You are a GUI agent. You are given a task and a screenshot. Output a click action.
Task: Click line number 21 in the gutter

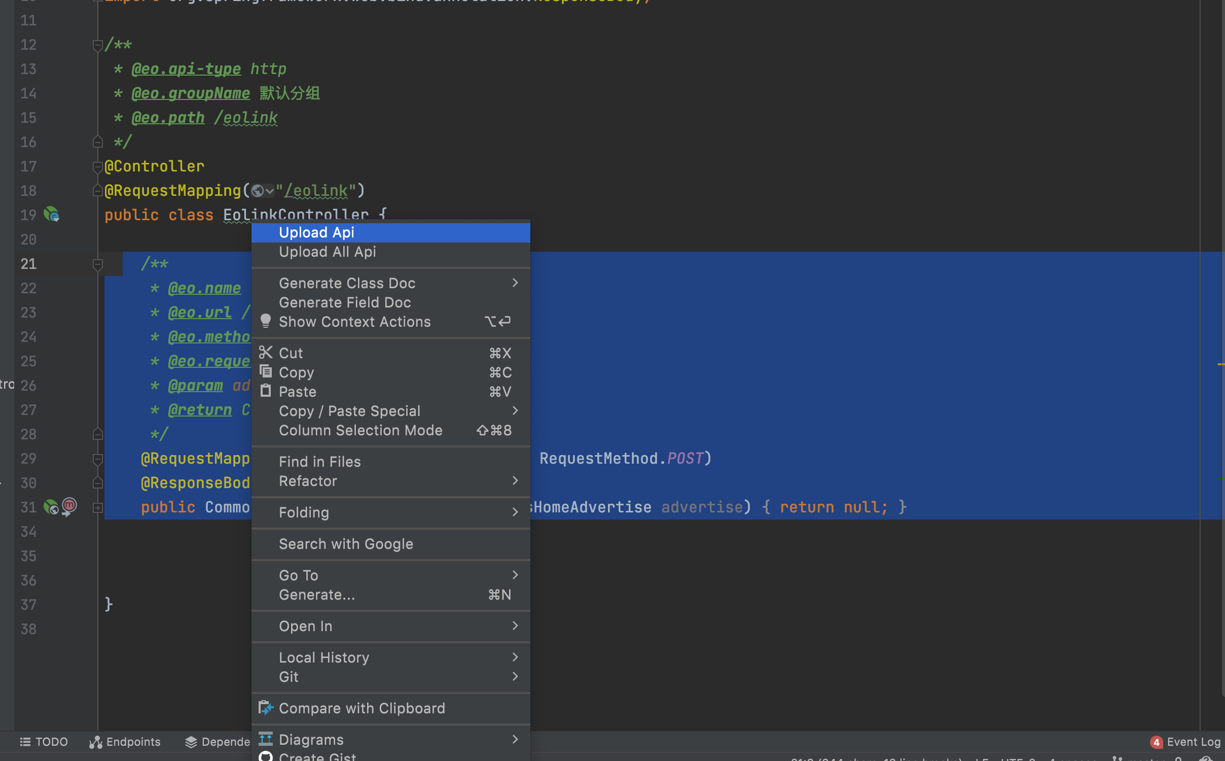point(28,264)
